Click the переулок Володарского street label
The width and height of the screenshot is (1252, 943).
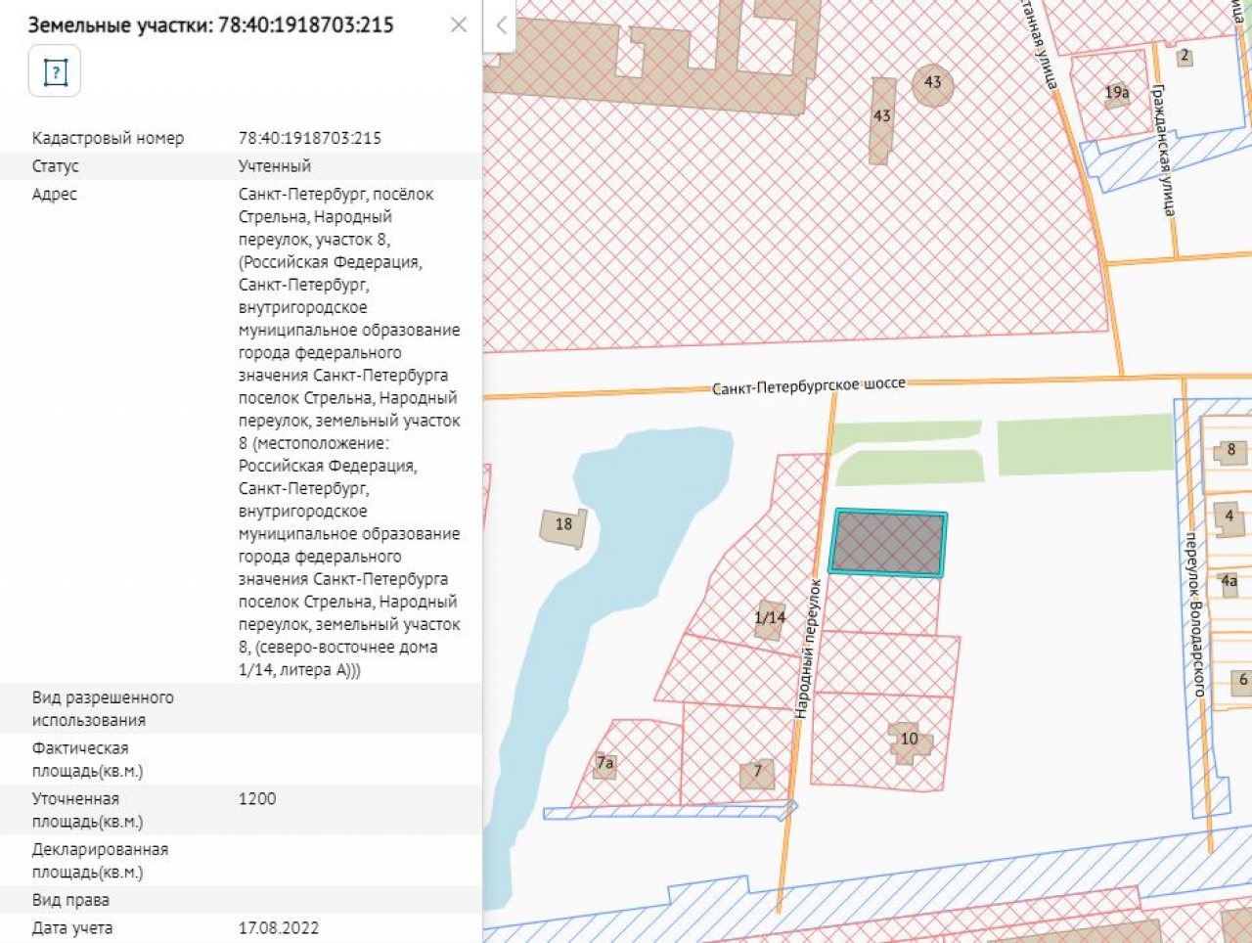(1195, 614)
